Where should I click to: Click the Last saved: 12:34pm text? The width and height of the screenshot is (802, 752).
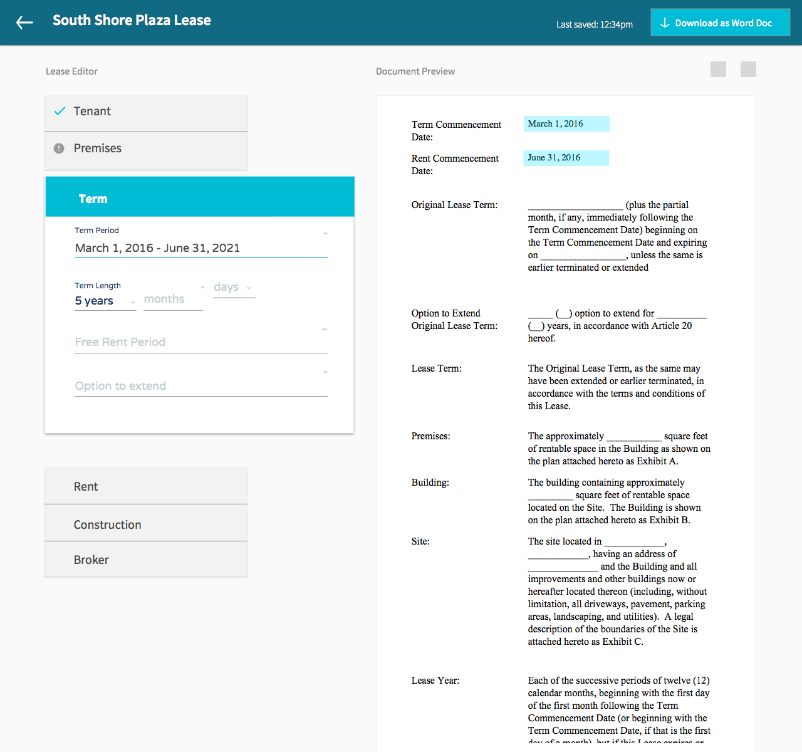594,24
